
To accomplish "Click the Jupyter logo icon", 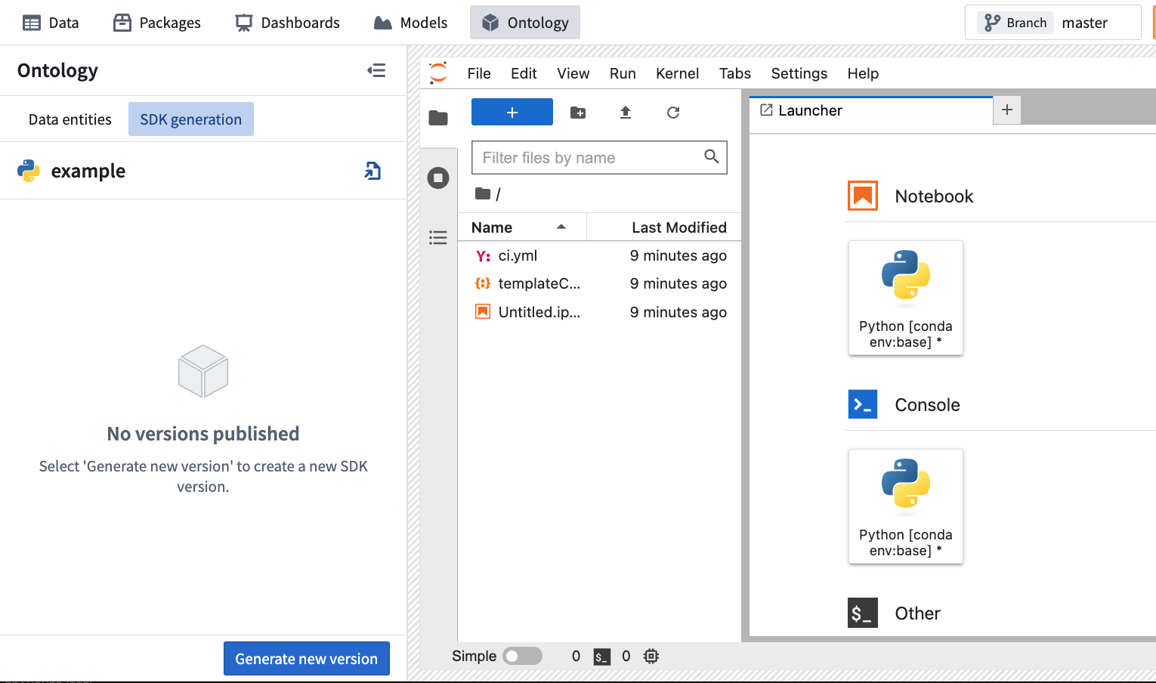I will (438, 73).
